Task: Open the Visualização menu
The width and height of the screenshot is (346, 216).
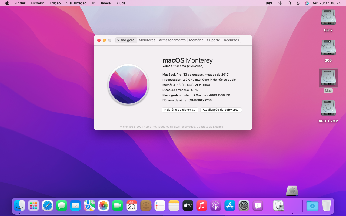Action: click(76, 3)
